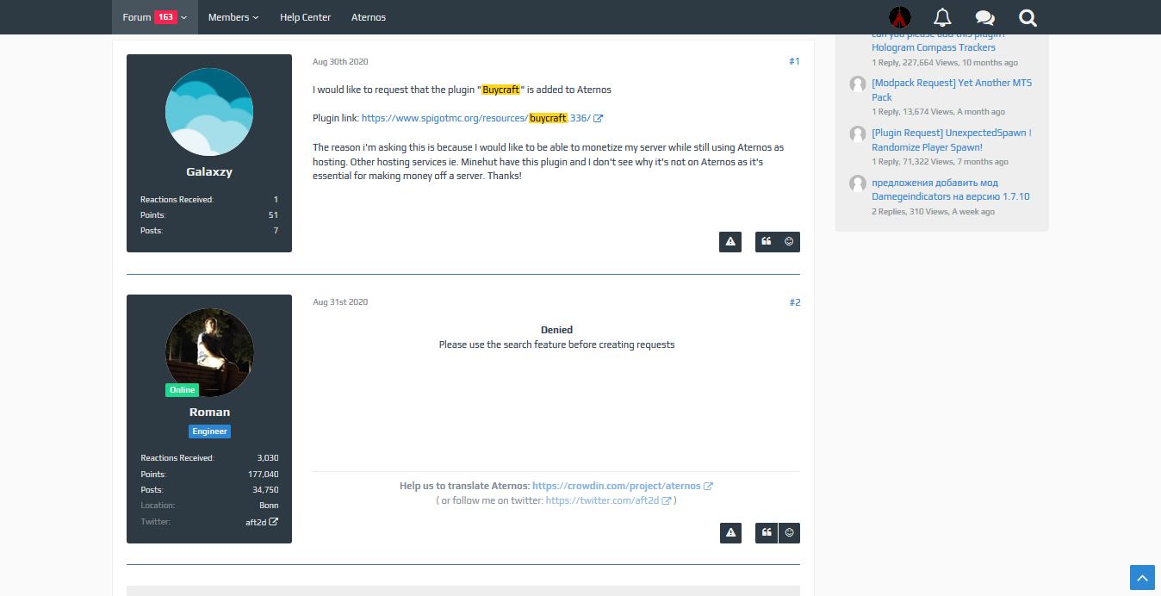This screenshot has height=596, width=1161.
Task: Click Galaxzy's Points value 51
Action: point(273,215)
